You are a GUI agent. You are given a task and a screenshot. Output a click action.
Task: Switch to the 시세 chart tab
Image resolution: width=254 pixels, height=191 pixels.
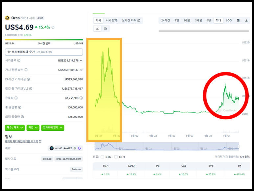[98, 20]
